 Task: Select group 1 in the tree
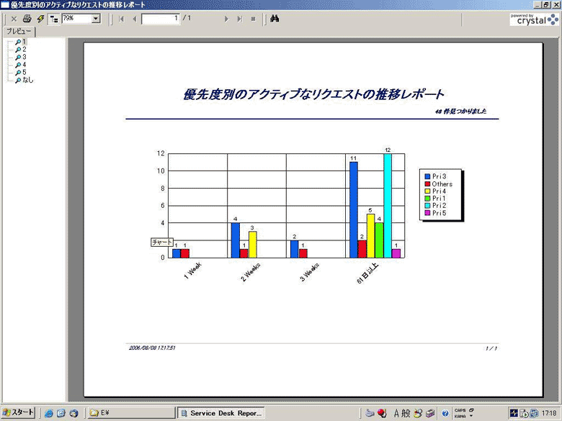[24, 42]
